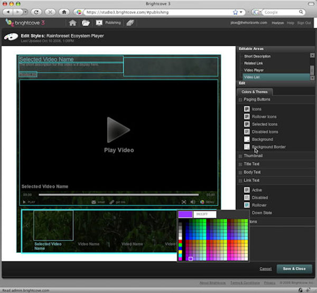Click the paint palette Edit Styles icon
The width and height of the screenshot is (317, 293).
pos(11,37)
